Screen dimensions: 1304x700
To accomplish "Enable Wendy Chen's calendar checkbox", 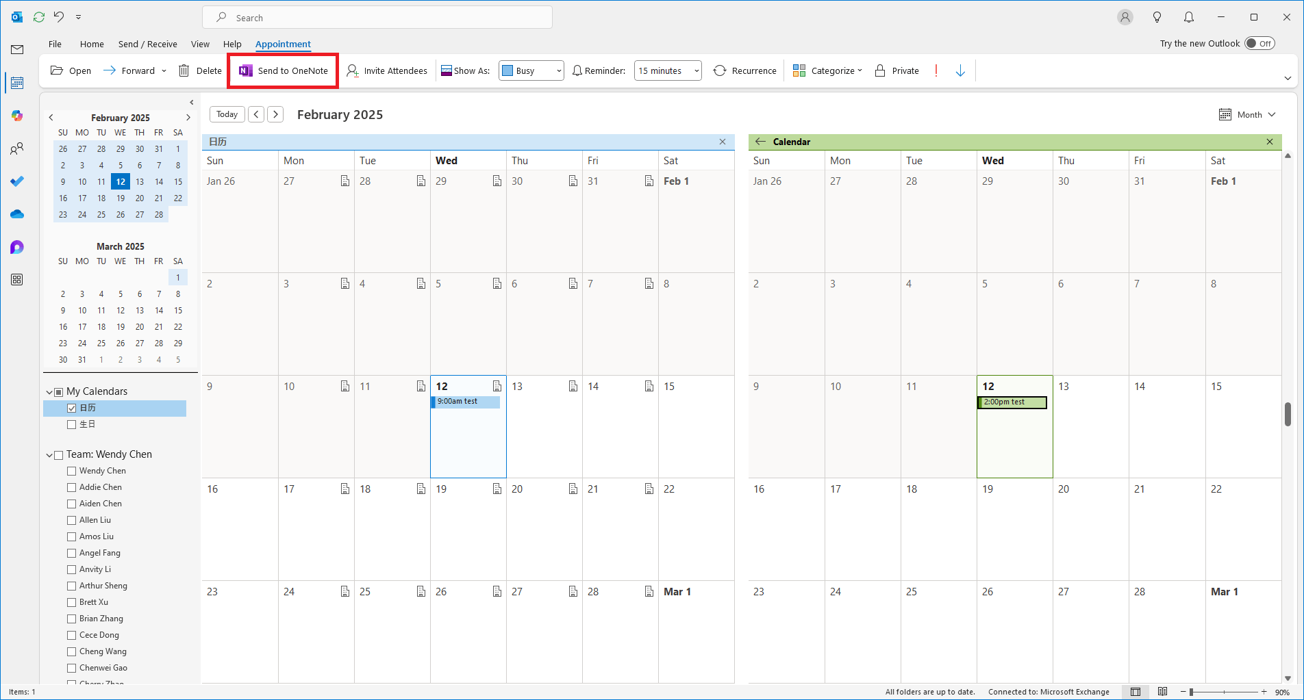I will (72, 471).
